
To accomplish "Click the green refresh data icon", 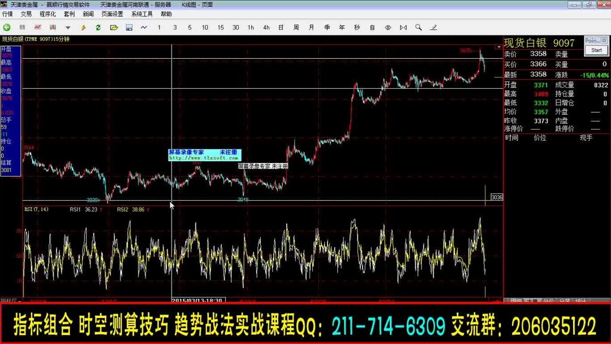I will (98, 27).
